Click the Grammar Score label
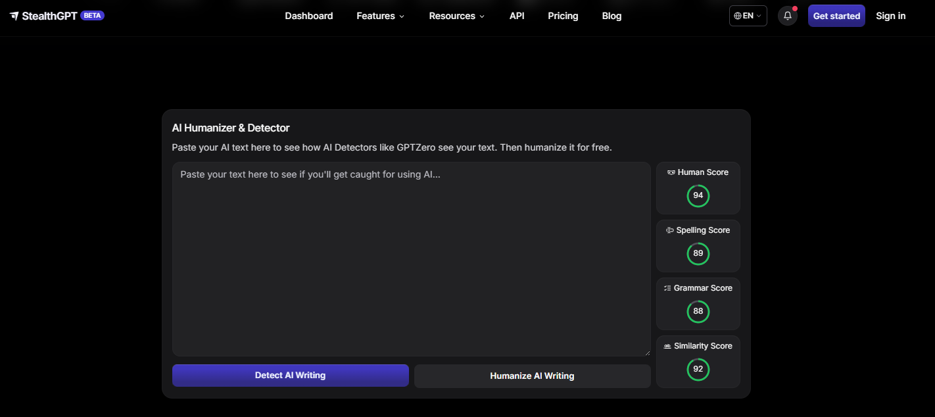The height and width of the screenshot is (417, 935). 703,288
